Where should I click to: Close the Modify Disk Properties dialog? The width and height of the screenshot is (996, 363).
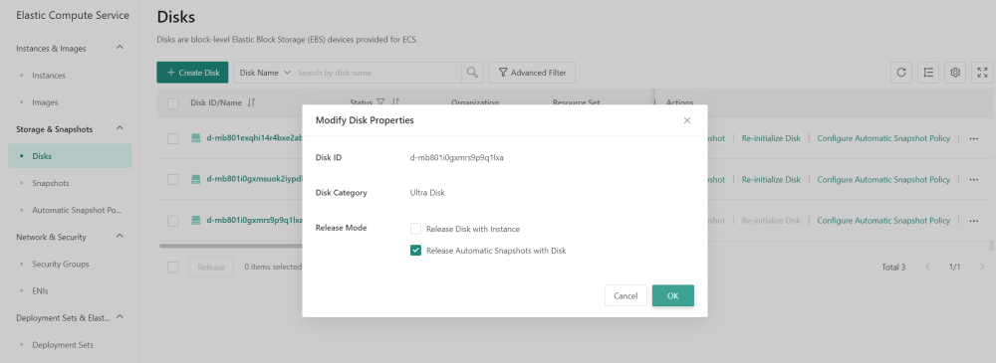click(x=686, y=120)
